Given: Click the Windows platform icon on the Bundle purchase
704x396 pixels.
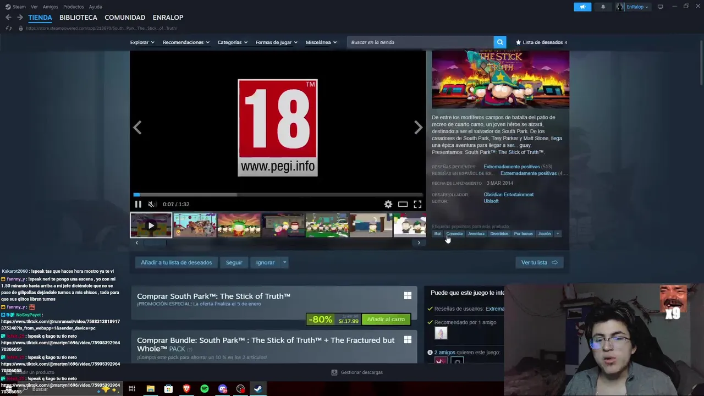Looking at the screenshot, I should click(408, 340).
